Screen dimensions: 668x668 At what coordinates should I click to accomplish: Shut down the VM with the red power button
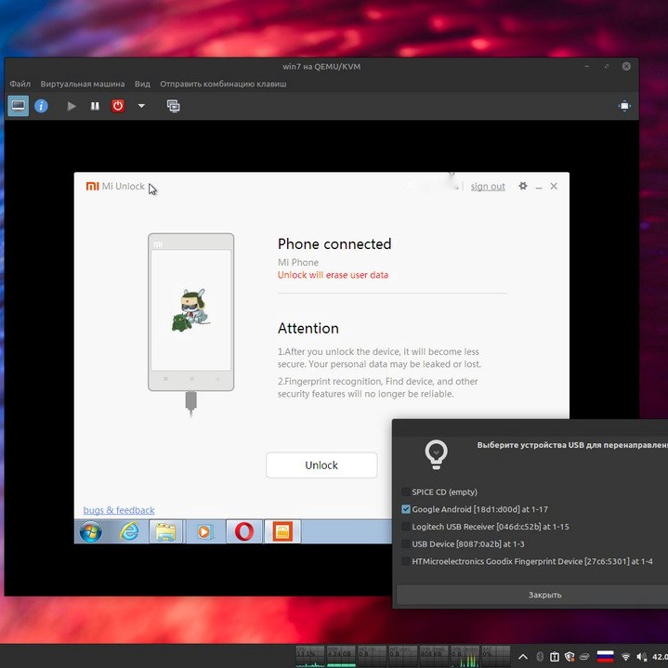(x=118, y=106)
